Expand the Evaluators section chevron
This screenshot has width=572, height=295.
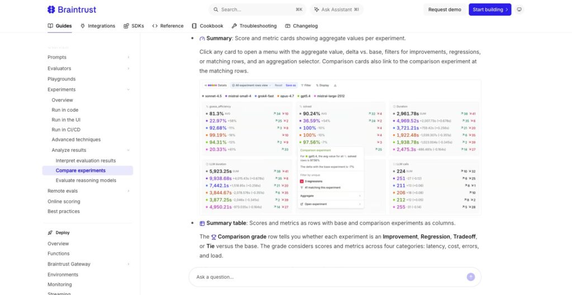(x=128, y=69)
